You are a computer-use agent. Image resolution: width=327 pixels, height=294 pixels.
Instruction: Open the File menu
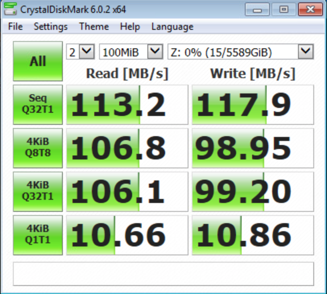pyautogui.click(x=15, y=27)
